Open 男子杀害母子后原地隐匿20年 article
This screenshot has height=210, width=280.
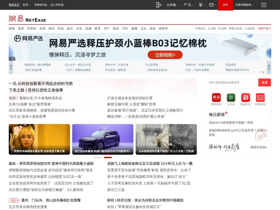point(147,177)
